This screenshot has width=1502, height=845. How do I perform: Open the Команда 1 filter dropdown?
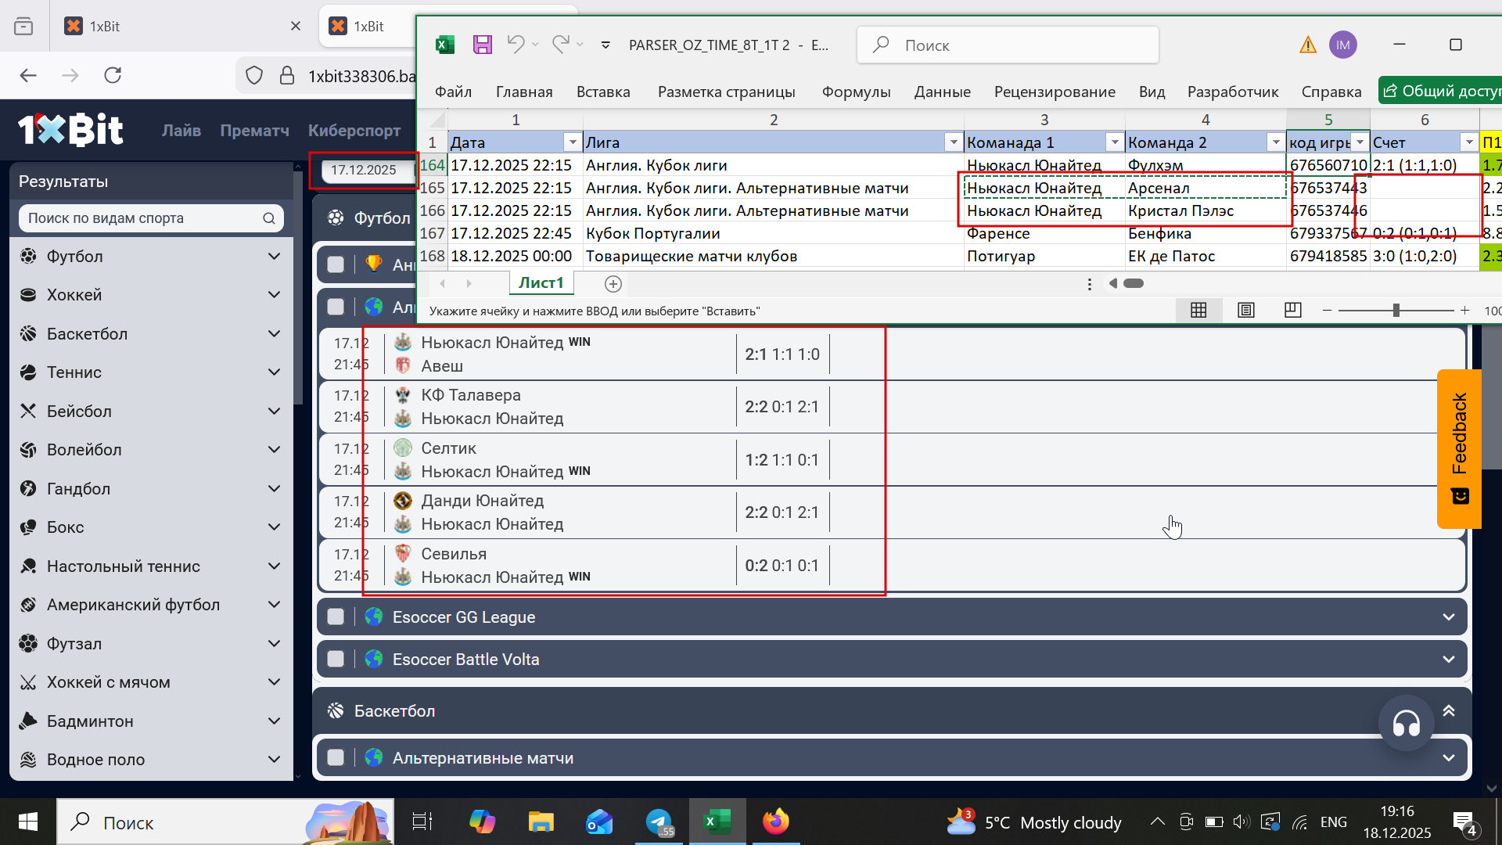click(1114, 142)
